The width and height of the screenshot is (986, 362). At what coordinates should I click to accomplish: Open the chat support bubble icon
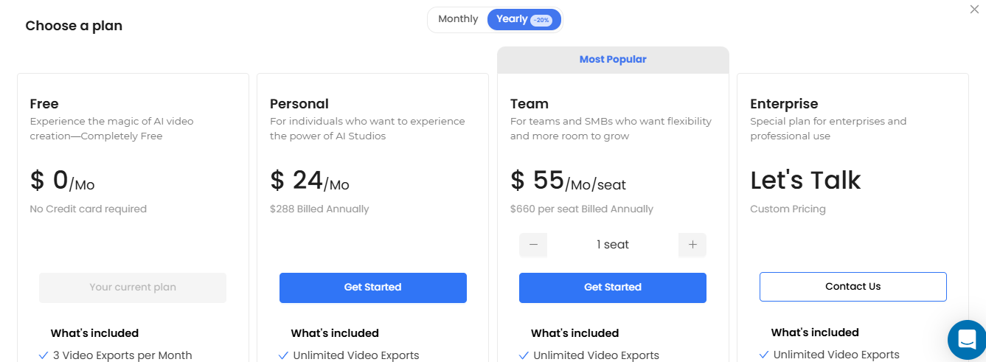967,339
